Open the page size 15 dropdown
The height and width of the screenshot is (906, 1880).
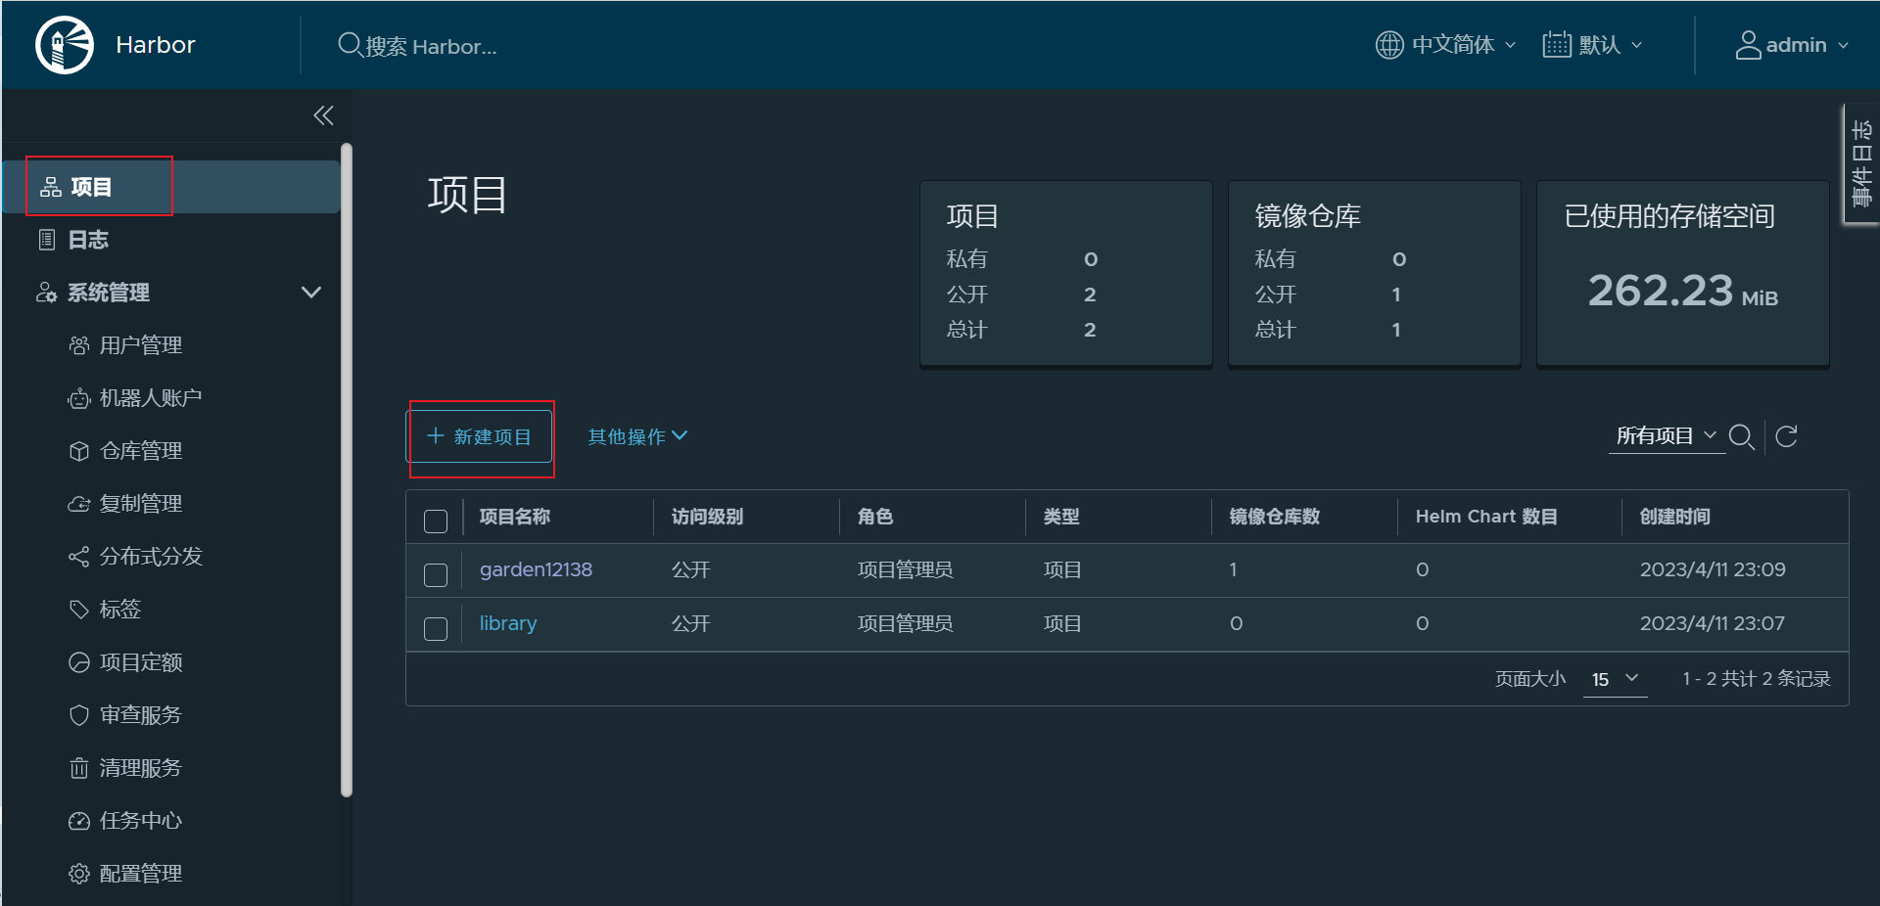(1615, 679)
